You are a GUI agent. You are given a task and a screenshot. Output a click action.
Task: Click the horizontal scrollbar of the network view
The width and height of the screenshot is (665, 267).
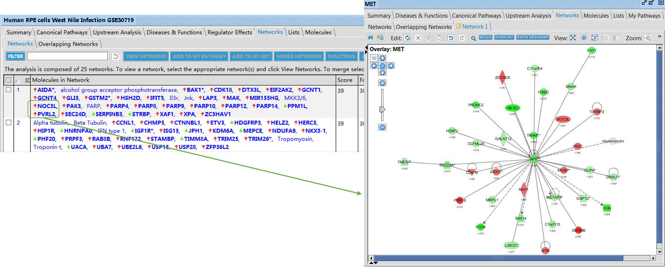[498, 258]
